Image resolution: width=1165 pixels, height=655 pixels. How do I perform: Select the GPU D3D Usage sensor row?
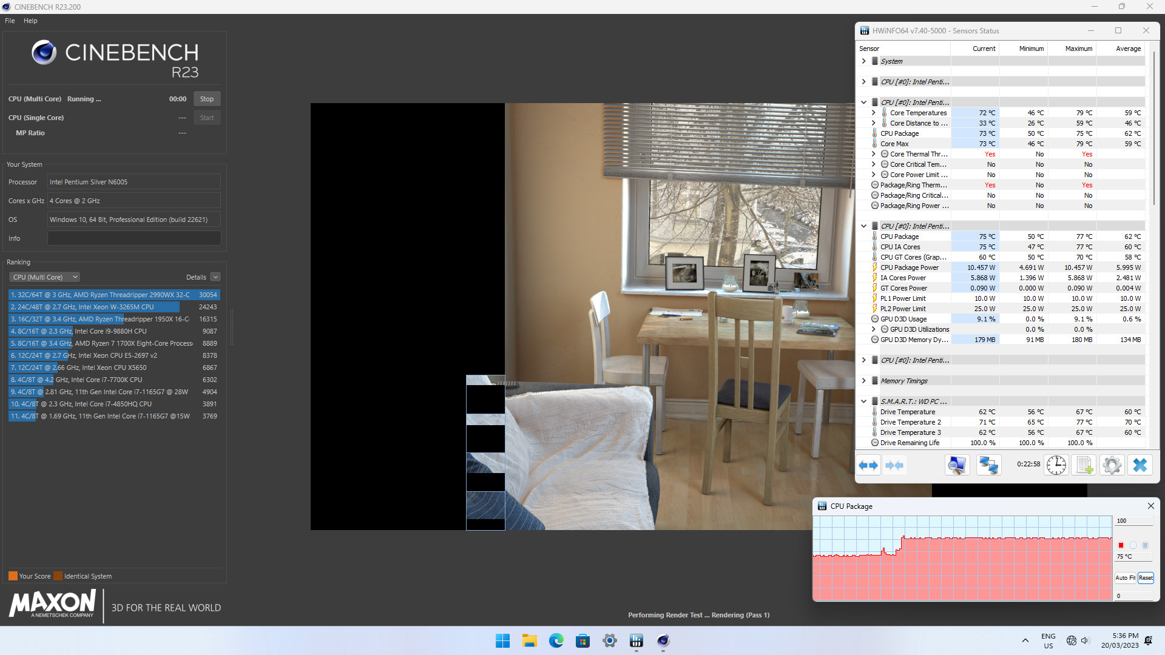tap(1001, 319)
